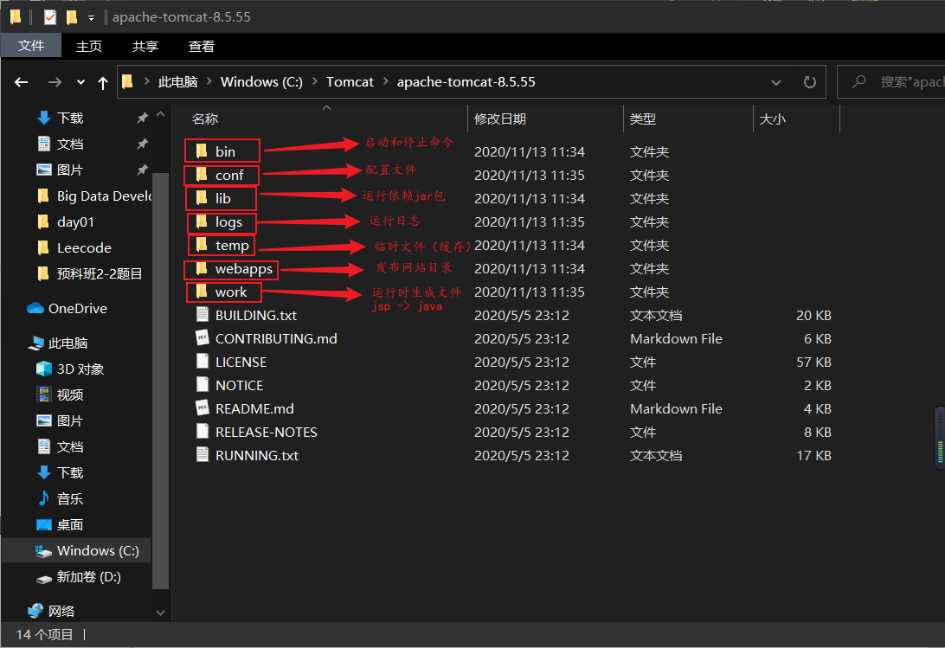The image size is (945, 648).
Task: Click 2020/11/13 11:34 date of webapps
Action: tap(529, 268)
